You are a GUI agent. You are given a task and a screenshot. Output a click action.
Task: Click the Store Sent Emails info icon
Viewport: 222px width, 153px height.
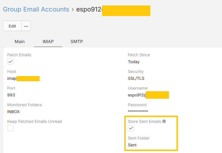point(164,121)
